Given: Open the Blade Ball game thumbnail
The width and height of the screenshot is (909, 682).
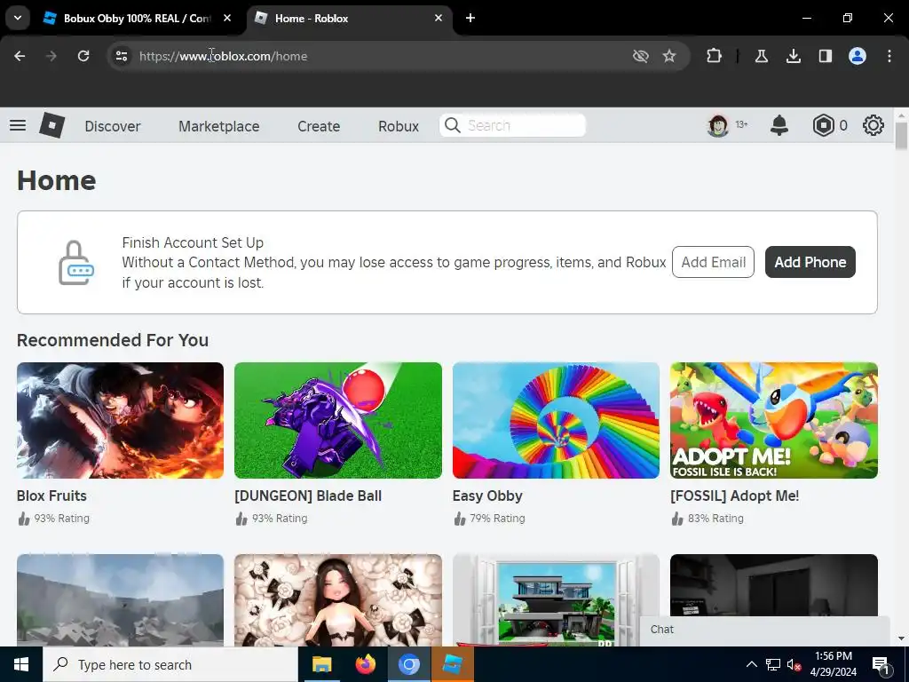Looking at the screenshot, I should (338, 420).
